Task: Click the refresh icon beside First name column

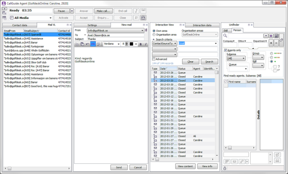Action: 226,81
